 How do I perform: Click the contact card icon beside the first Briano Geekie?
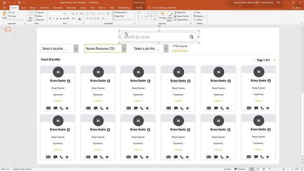tap(68, 81)
